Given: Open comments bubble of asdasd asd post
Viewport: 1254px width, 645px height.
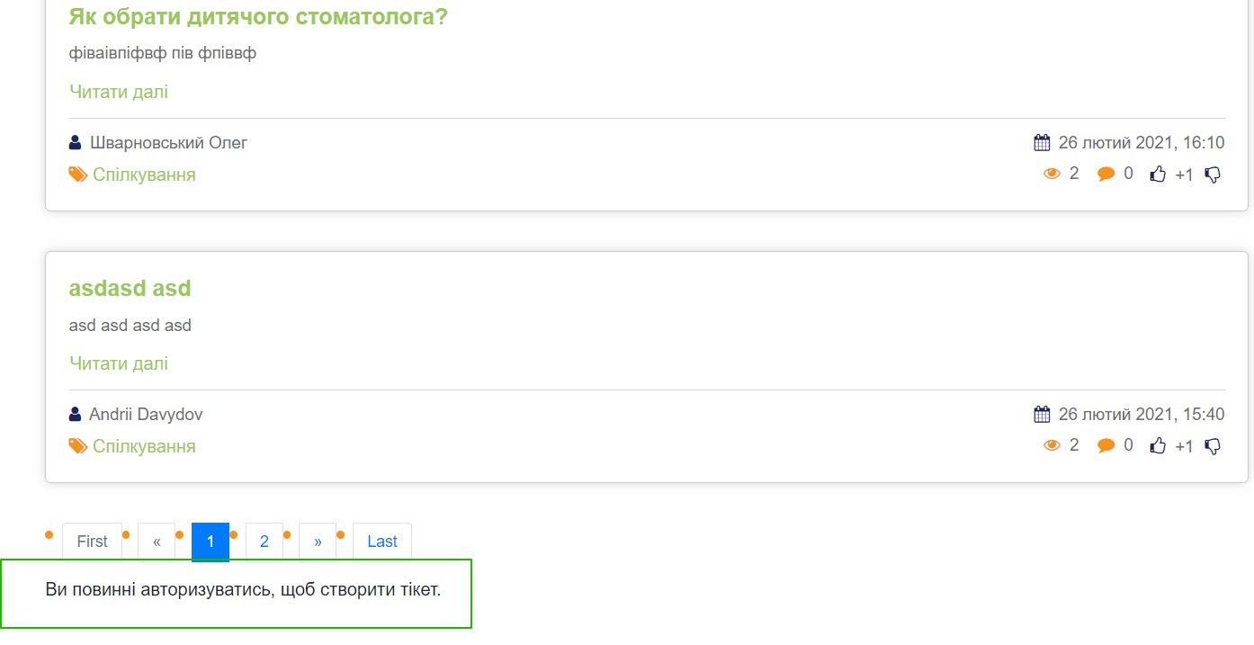Looking at the screenshot, I should (x=1106, y=446).
